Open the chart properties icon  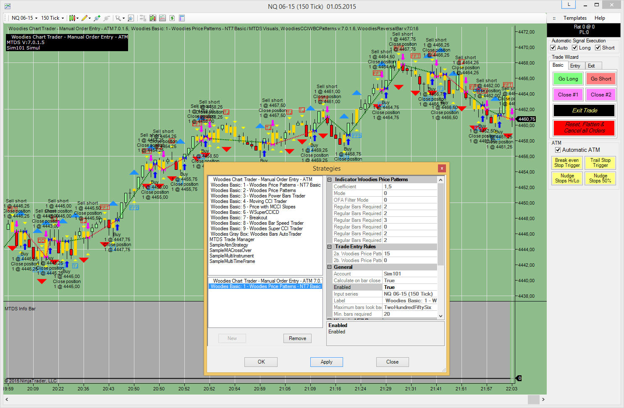point(182,18)
